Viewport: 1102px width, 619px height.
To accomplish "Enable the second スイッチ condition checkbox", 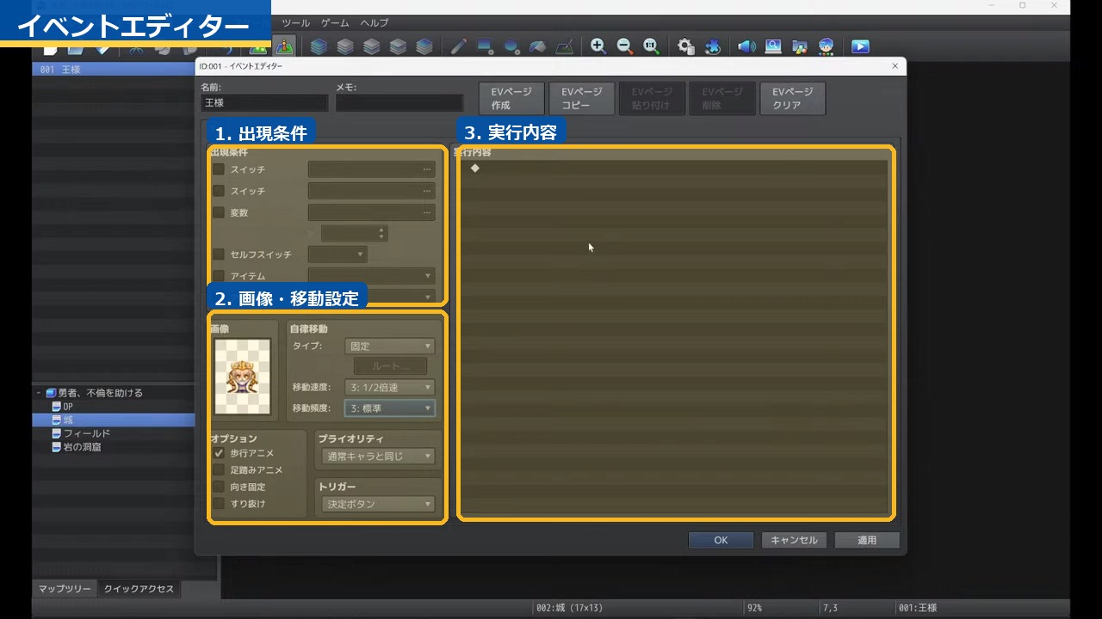I will tap(219, 191).
